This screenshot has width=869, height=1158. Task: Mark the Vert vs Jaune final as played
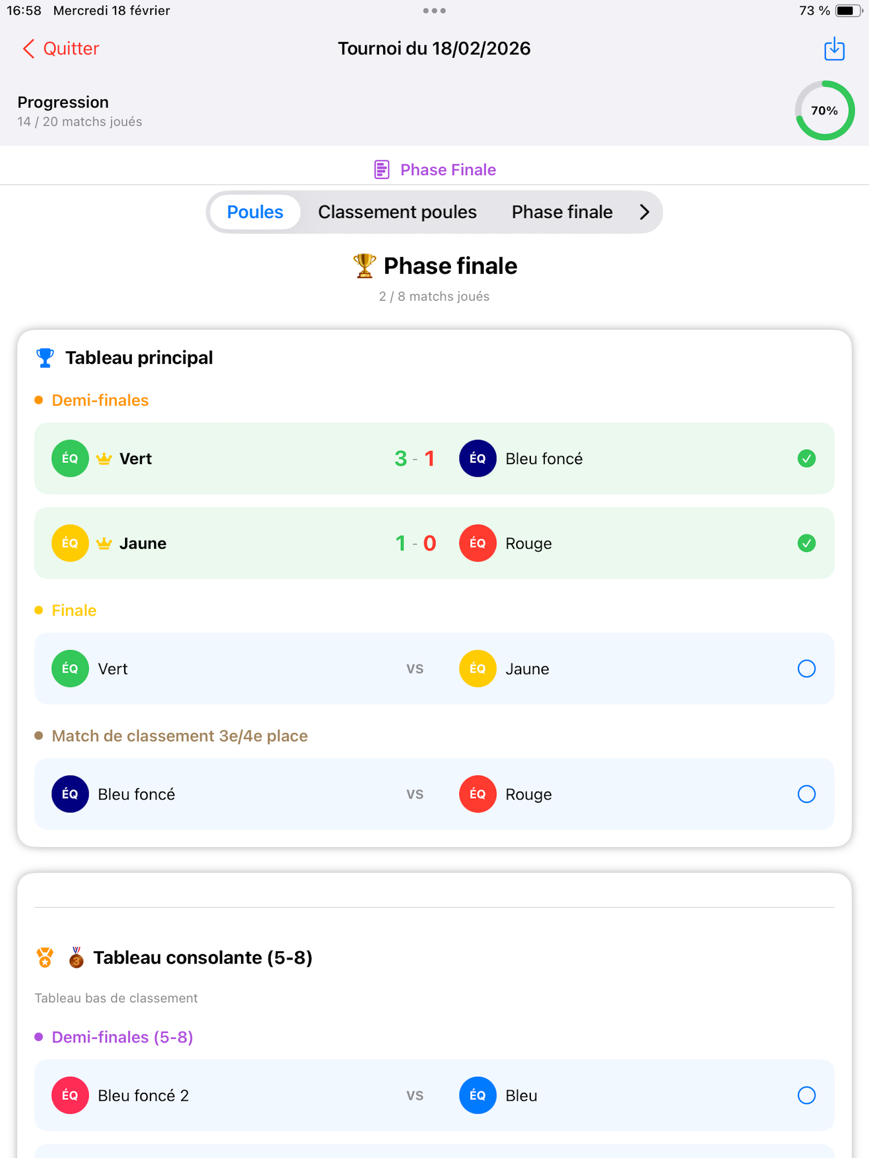(807, 669)
